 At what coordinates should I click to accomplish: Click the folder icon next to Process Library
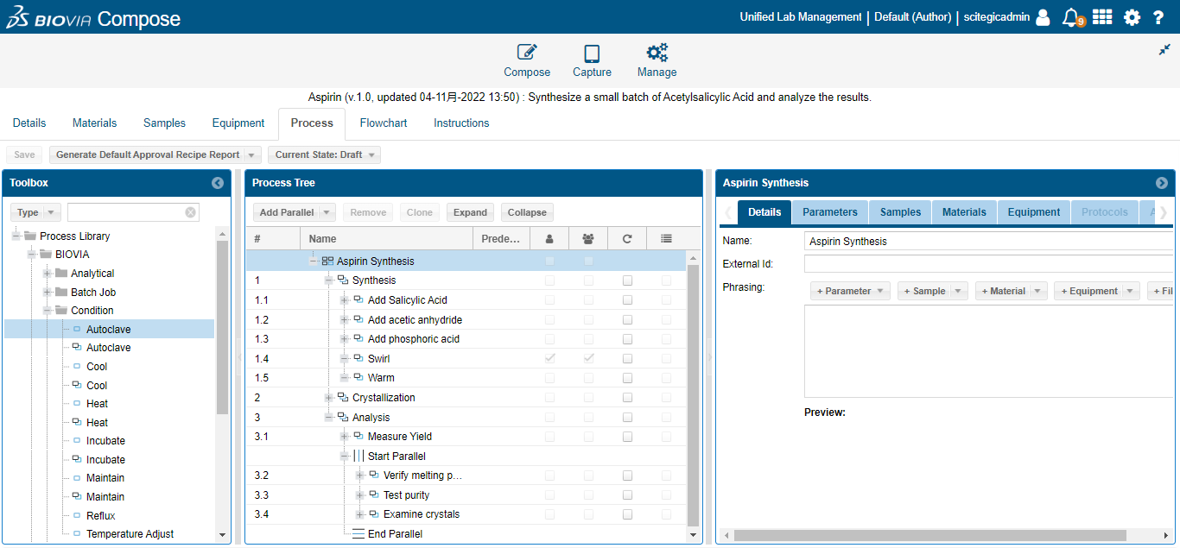(x=30, y=236)
